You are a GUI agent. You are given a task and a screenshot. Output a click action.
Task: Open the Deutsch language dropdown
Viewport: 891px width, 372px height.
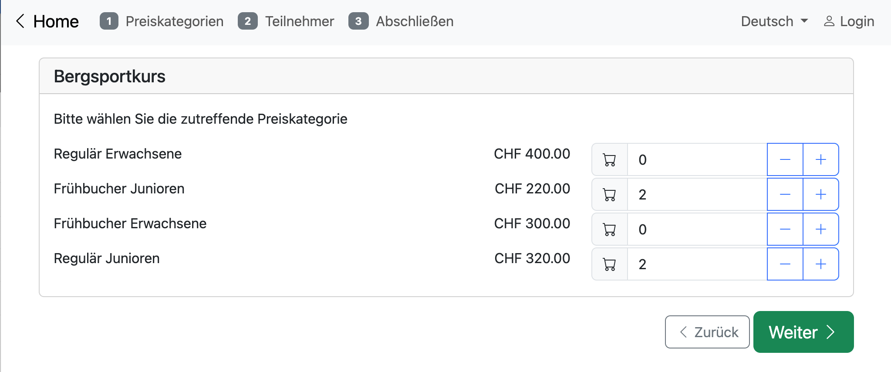[774, 21]
